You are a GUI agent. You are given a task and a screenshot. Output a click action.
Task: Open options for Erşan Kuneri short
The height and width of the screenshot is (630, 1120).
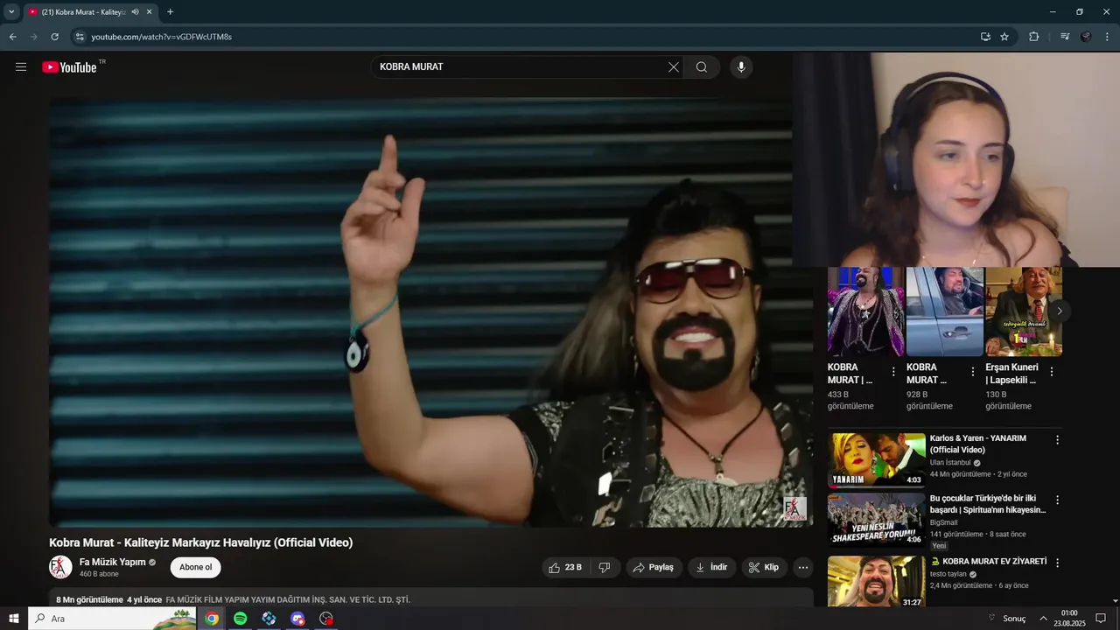tap(1051, 372)
